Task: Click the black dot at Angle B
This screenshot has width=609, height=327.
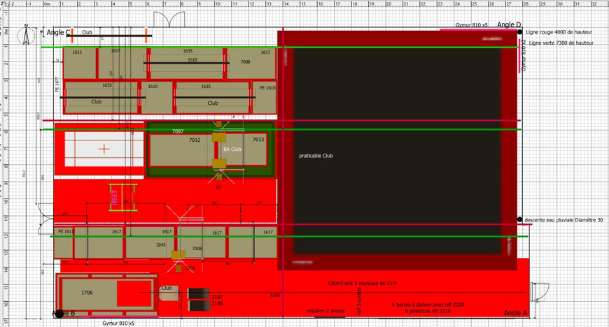Action: pyautogui.click(x=59, y=314)
